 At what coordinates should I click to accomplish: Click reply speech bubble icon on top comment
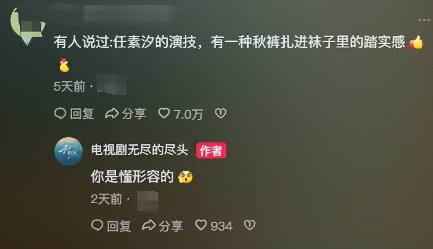[60, 113]
